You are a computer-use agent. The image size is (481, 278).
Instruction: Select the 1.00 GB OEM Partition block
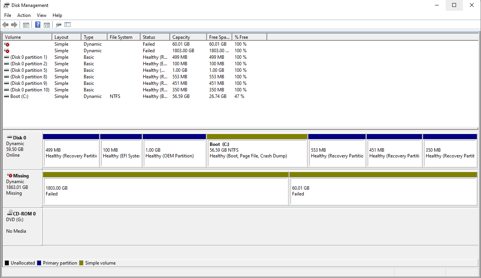(174, 150)
